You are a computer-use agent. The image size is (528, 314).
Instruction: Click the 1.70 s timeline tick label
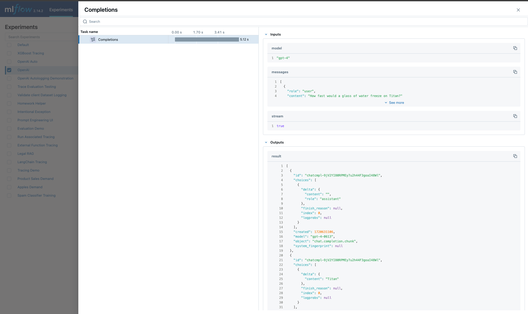coord(198,32)
